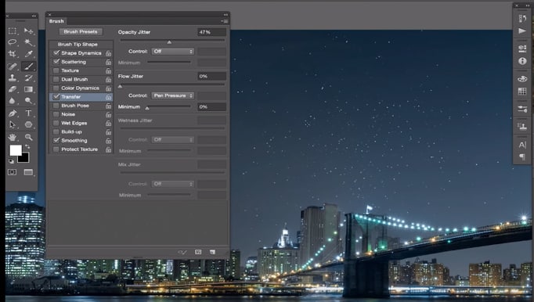Toggle Quick Mask mode
Viewport: 534px width, 302px height.
[x=13, y=172]
